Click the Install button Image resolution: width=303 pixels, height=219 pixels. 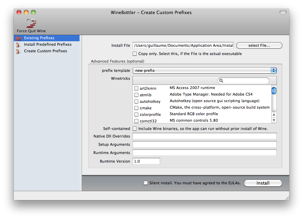click(263, 183)
